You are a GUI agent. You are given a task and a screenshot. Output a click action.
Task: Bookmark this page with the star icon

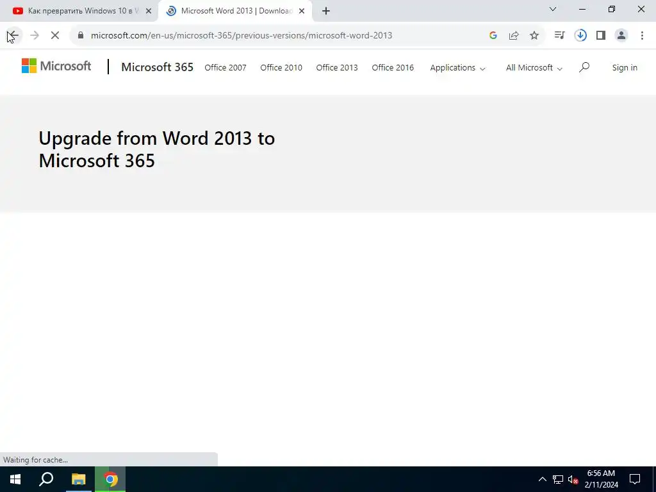534,36
